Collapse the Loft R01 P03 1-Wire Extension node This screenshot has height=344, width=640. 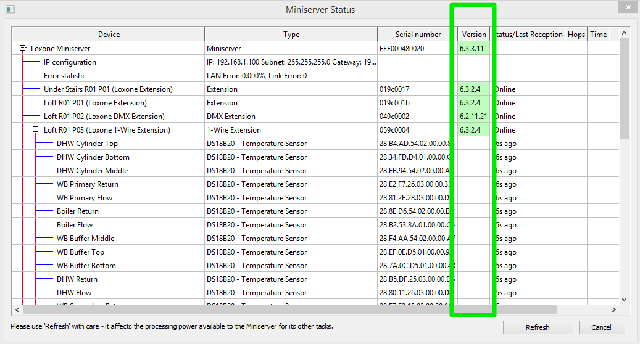click(x=36, y=129)
